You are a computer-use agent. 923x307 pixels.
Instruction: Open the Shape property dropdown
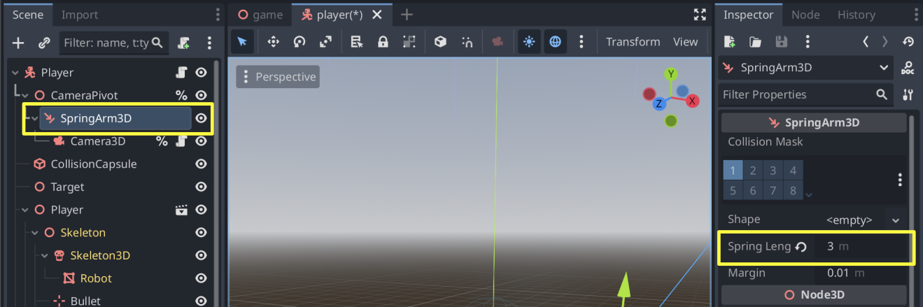[895, 220]
